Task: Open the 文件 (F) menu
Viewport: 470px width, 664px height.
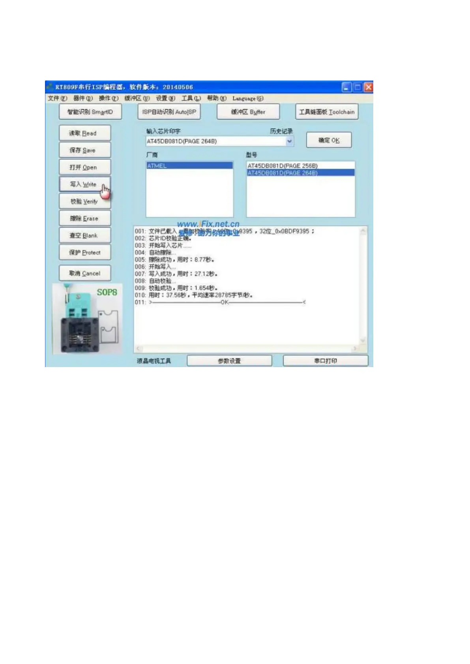Action: pyautogui.click(x=57, y=98)
